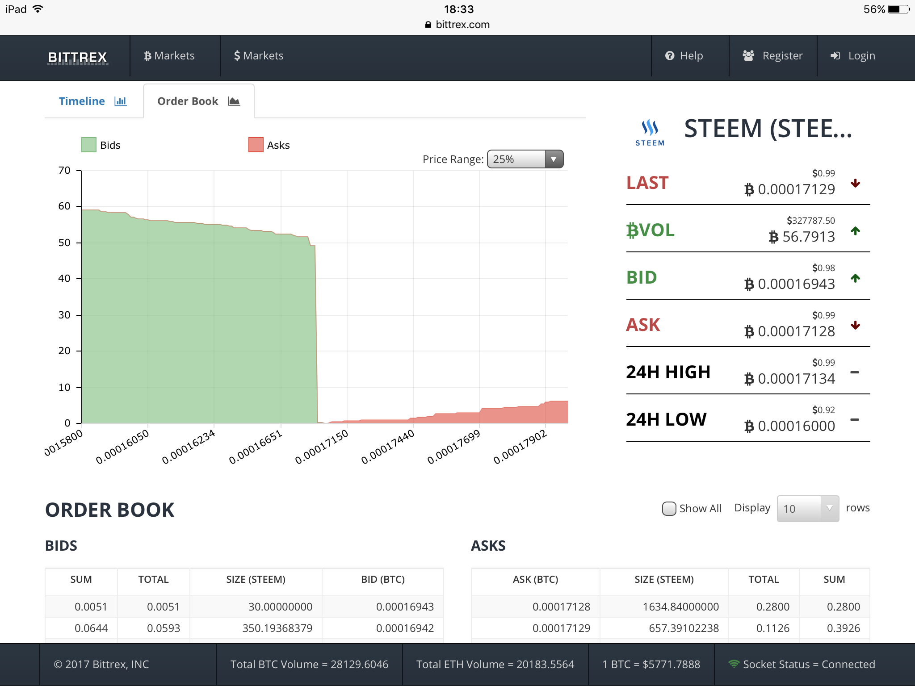Click the Register button
This screenshot has height=686, width=915.
pos(773,56)
